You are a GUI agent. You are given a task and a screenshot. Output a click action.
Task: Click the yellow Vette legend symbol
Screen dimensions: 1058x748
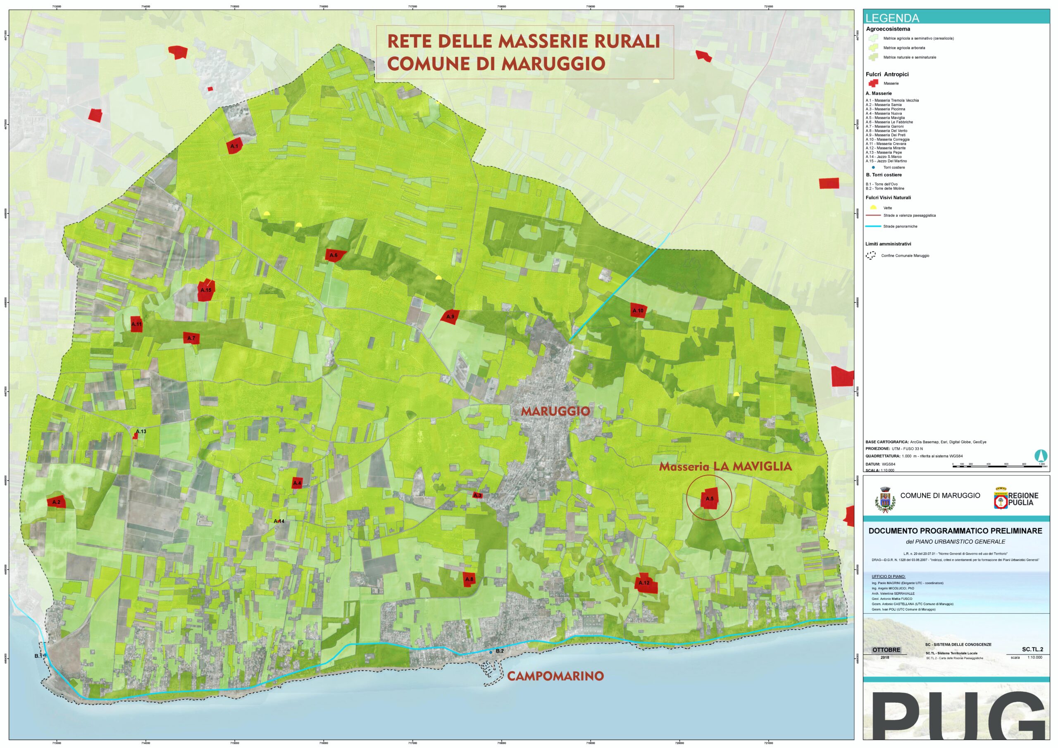pos(873,207)
